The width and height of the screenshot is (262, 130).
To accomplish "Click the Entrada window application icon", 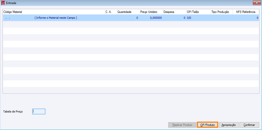I will click(3, 3).
